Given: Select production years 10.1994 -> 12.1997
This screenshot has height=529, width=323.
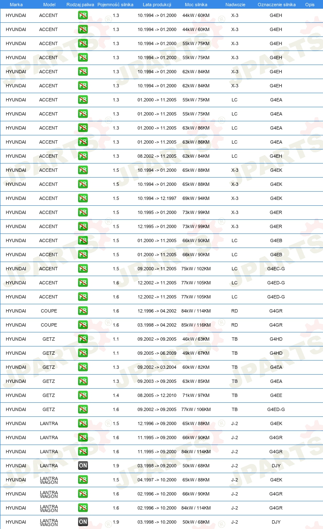Looking at the screenshot, I should pyautogui.click(x=157, y=198).
